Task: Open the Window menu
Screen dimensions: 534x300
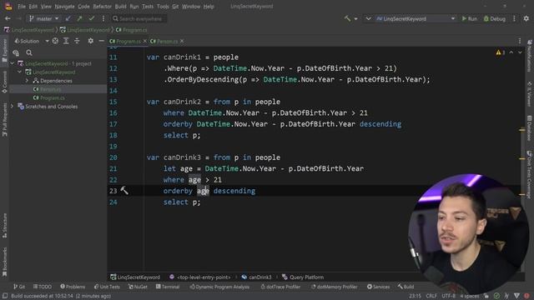Action: click(191, 7)
